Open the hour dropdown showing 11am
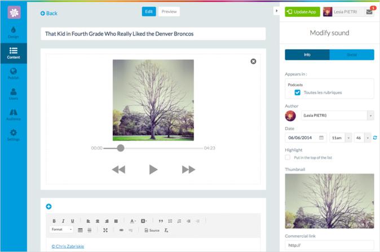380x252 pixels. [341, 138]
